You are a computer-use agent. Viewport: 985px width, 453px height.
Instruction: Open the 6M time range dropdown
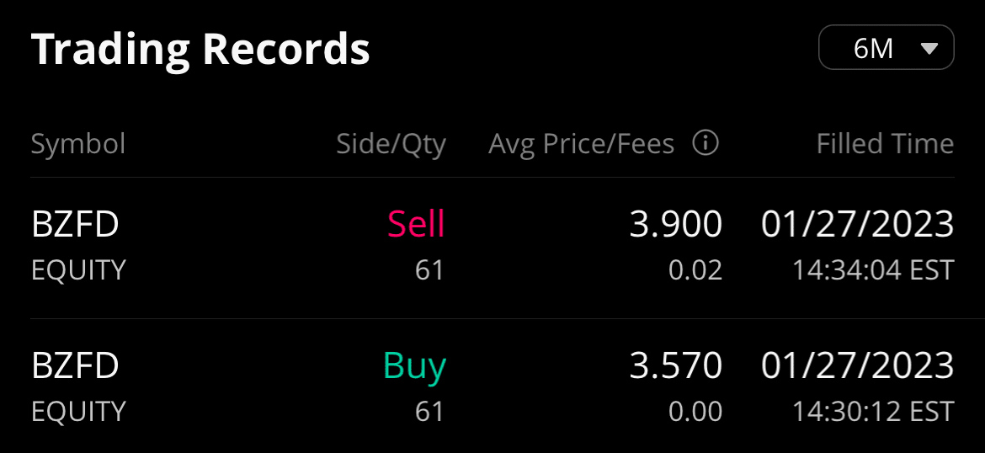[886, 48]
